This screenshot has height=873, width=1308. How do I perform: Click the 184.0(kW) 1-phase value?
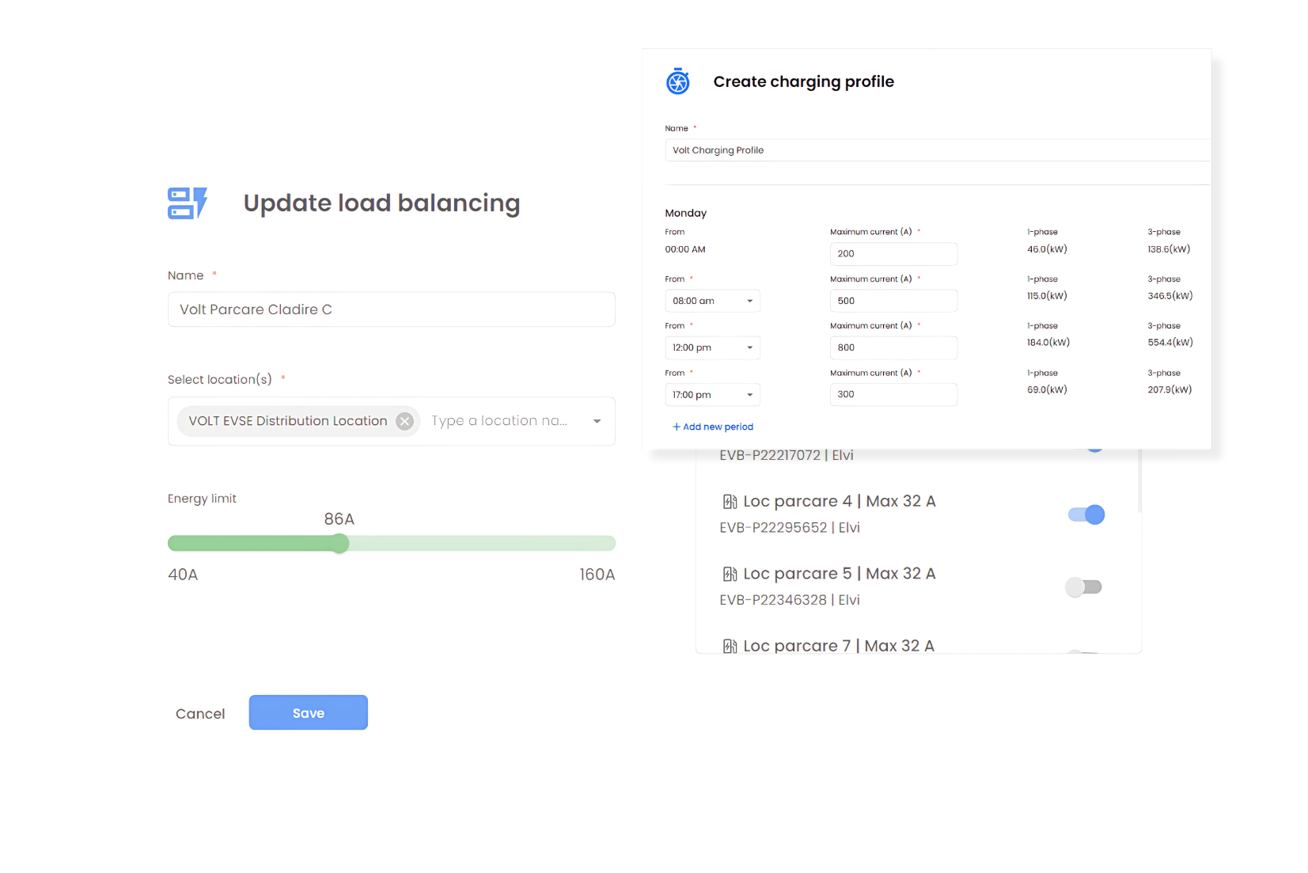pyautogui.click(x=1048, y=343)
